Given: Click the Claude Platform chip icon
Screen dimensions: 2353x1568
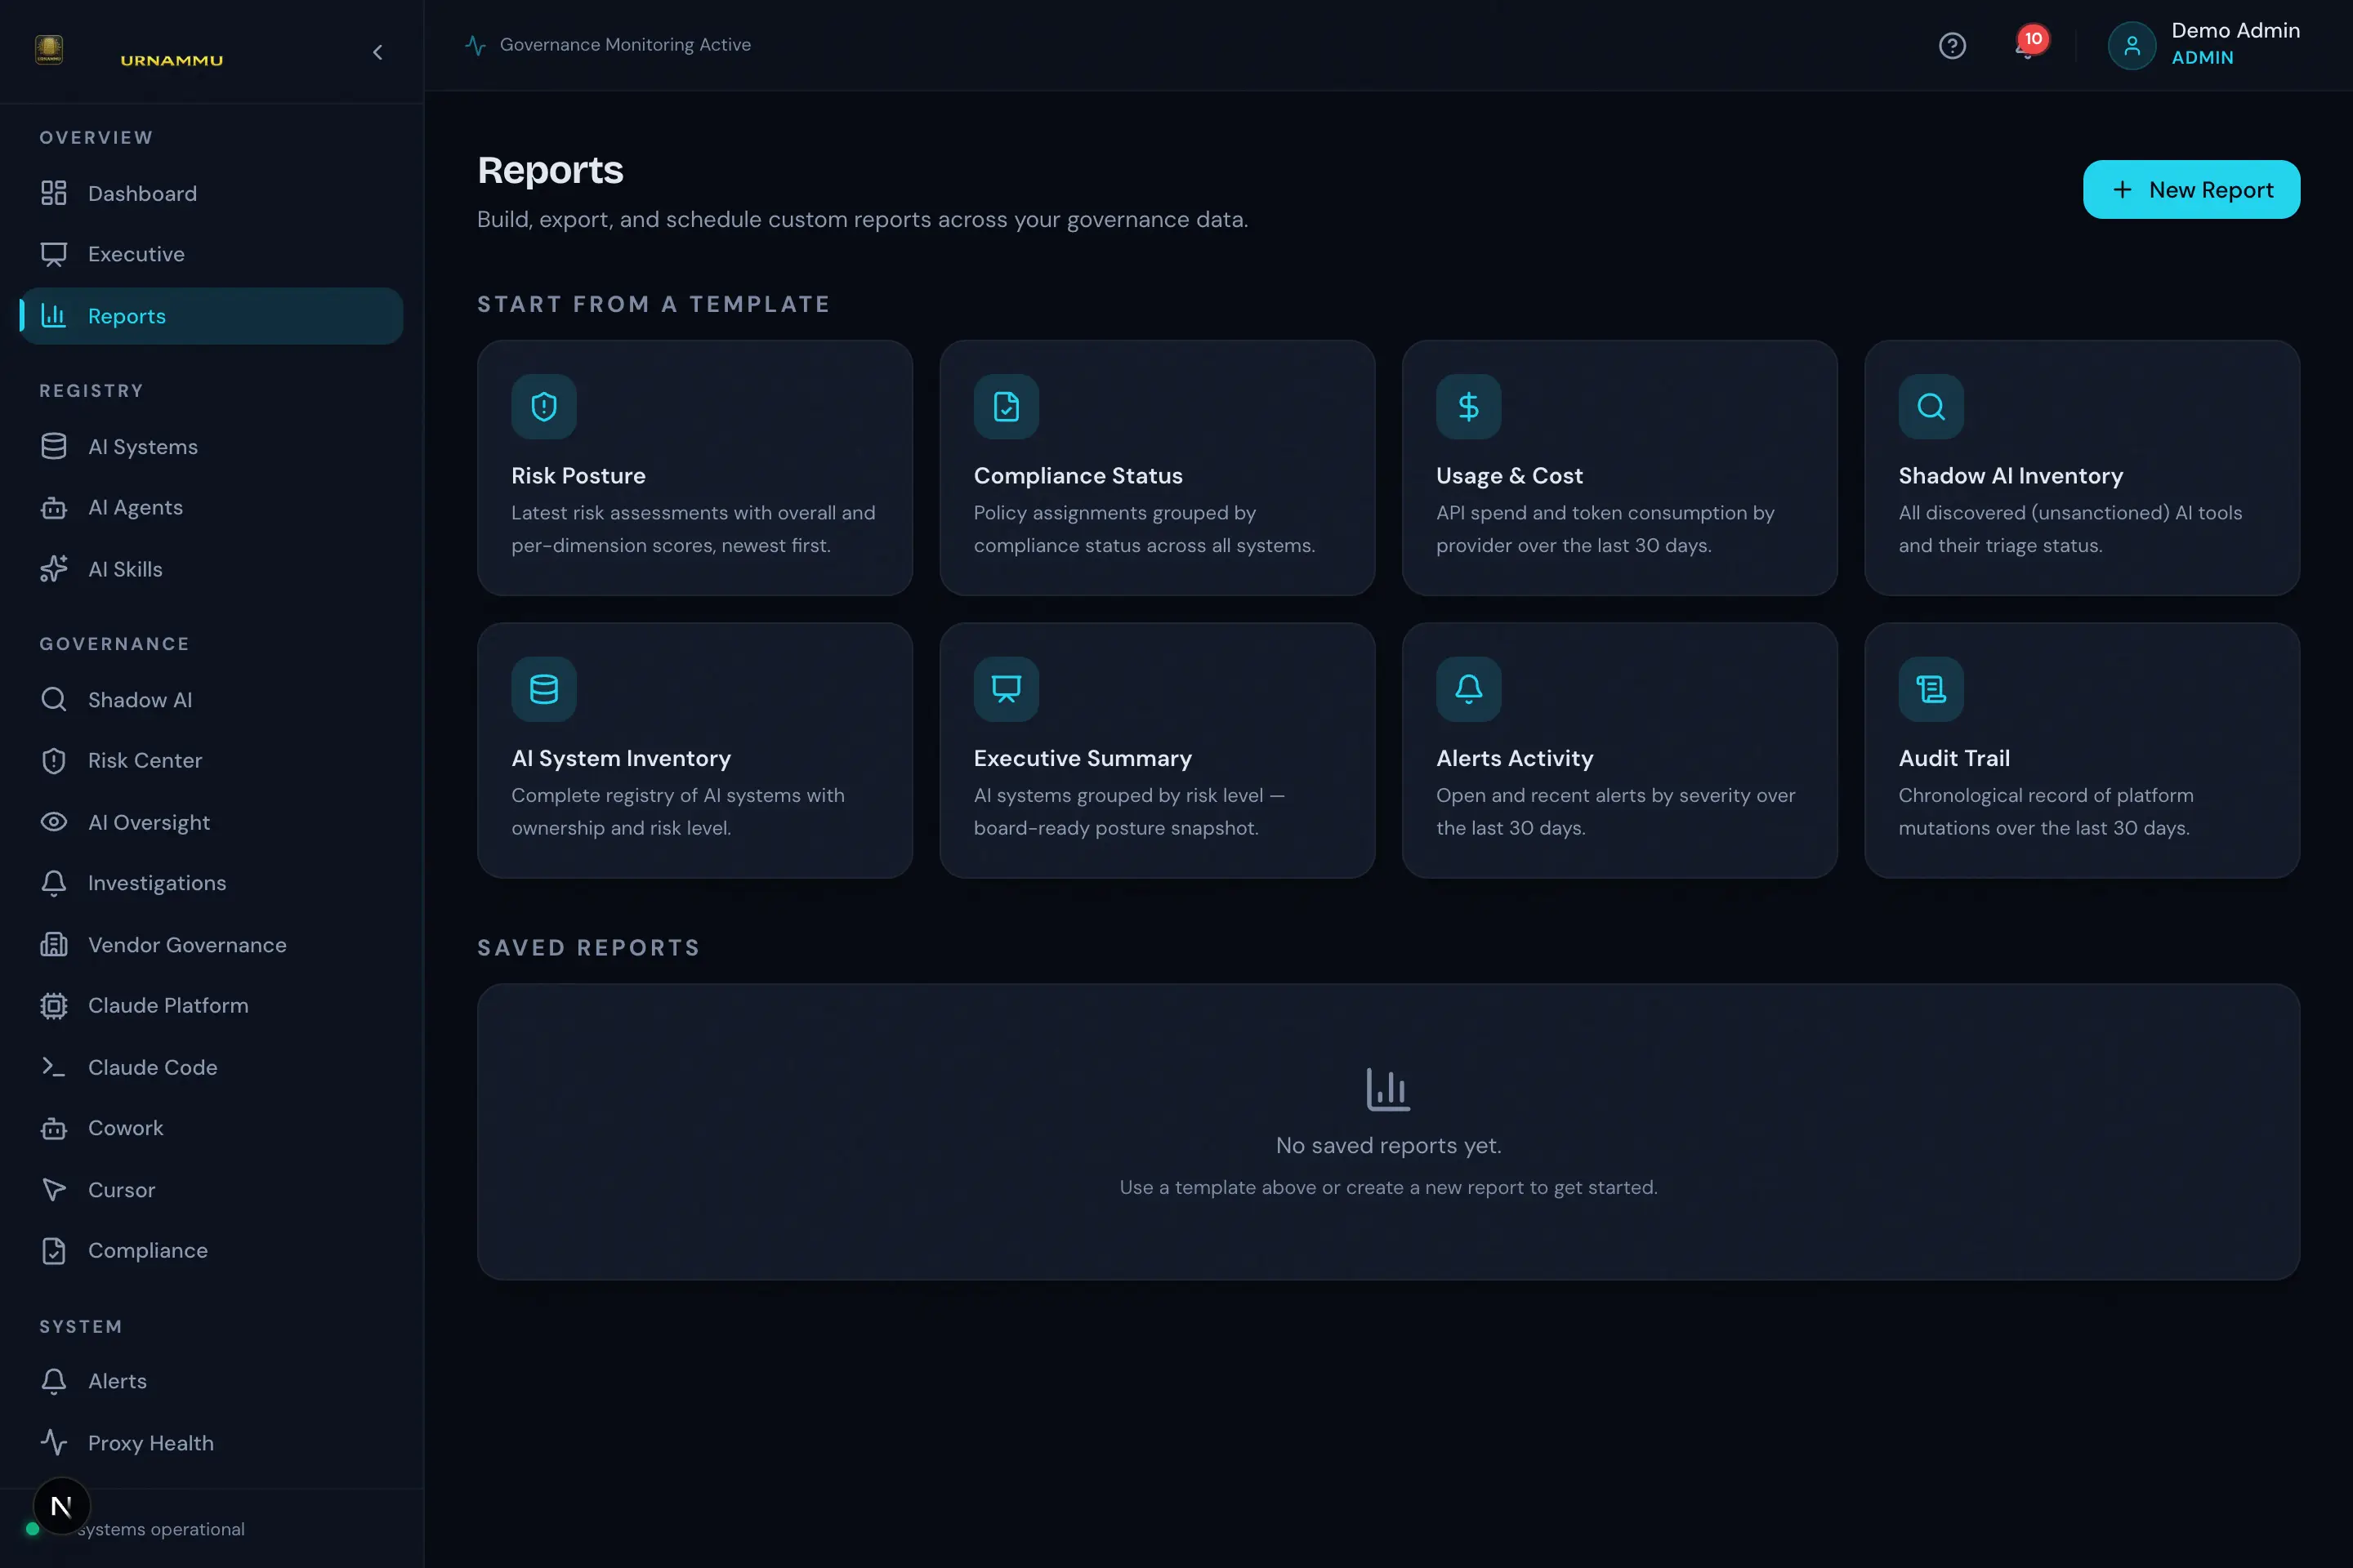Looking at the screenshot, I should (x=54, y=1005).
